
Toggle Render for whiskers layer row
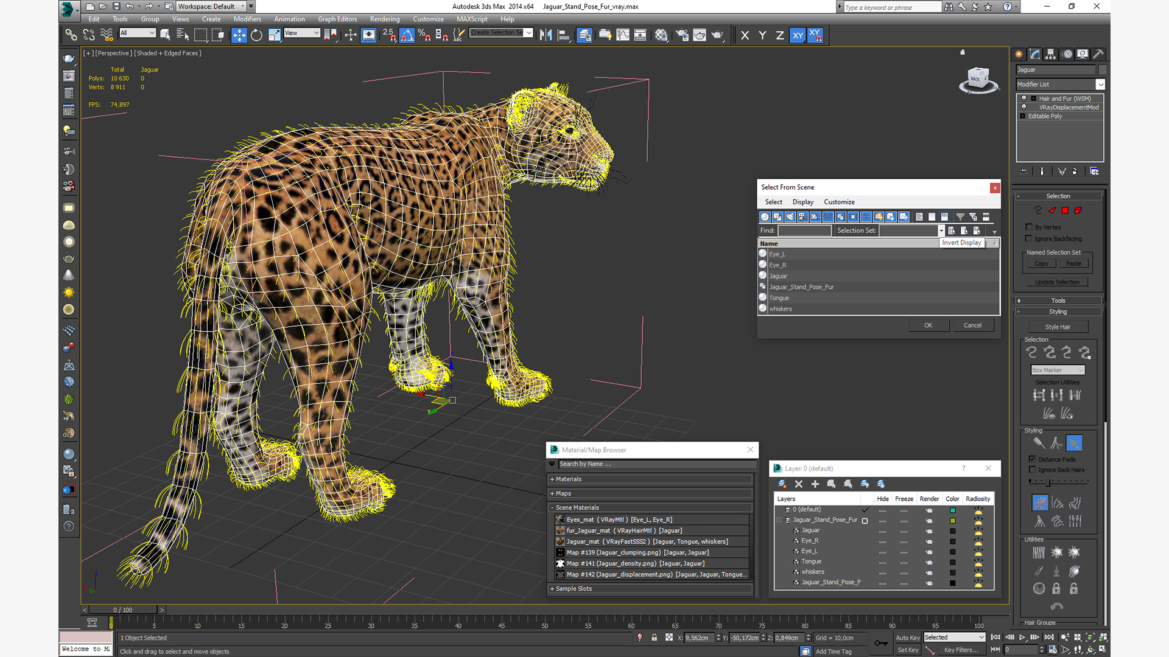[929, 572]
